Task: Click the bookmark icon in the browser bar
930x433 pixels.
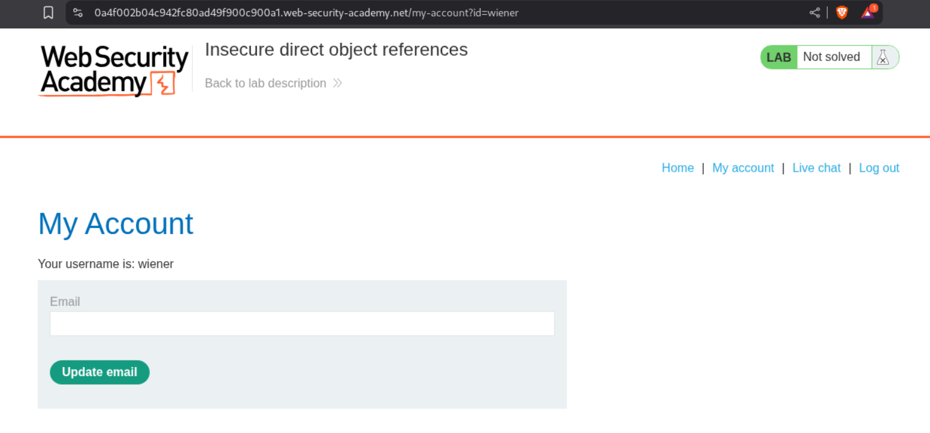Action: pos(48,13)
